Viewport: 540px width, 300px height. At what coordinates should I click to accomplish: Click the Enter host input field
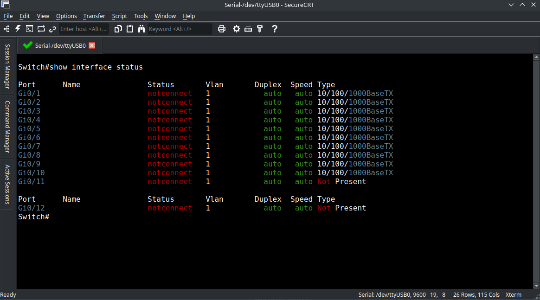84,29
